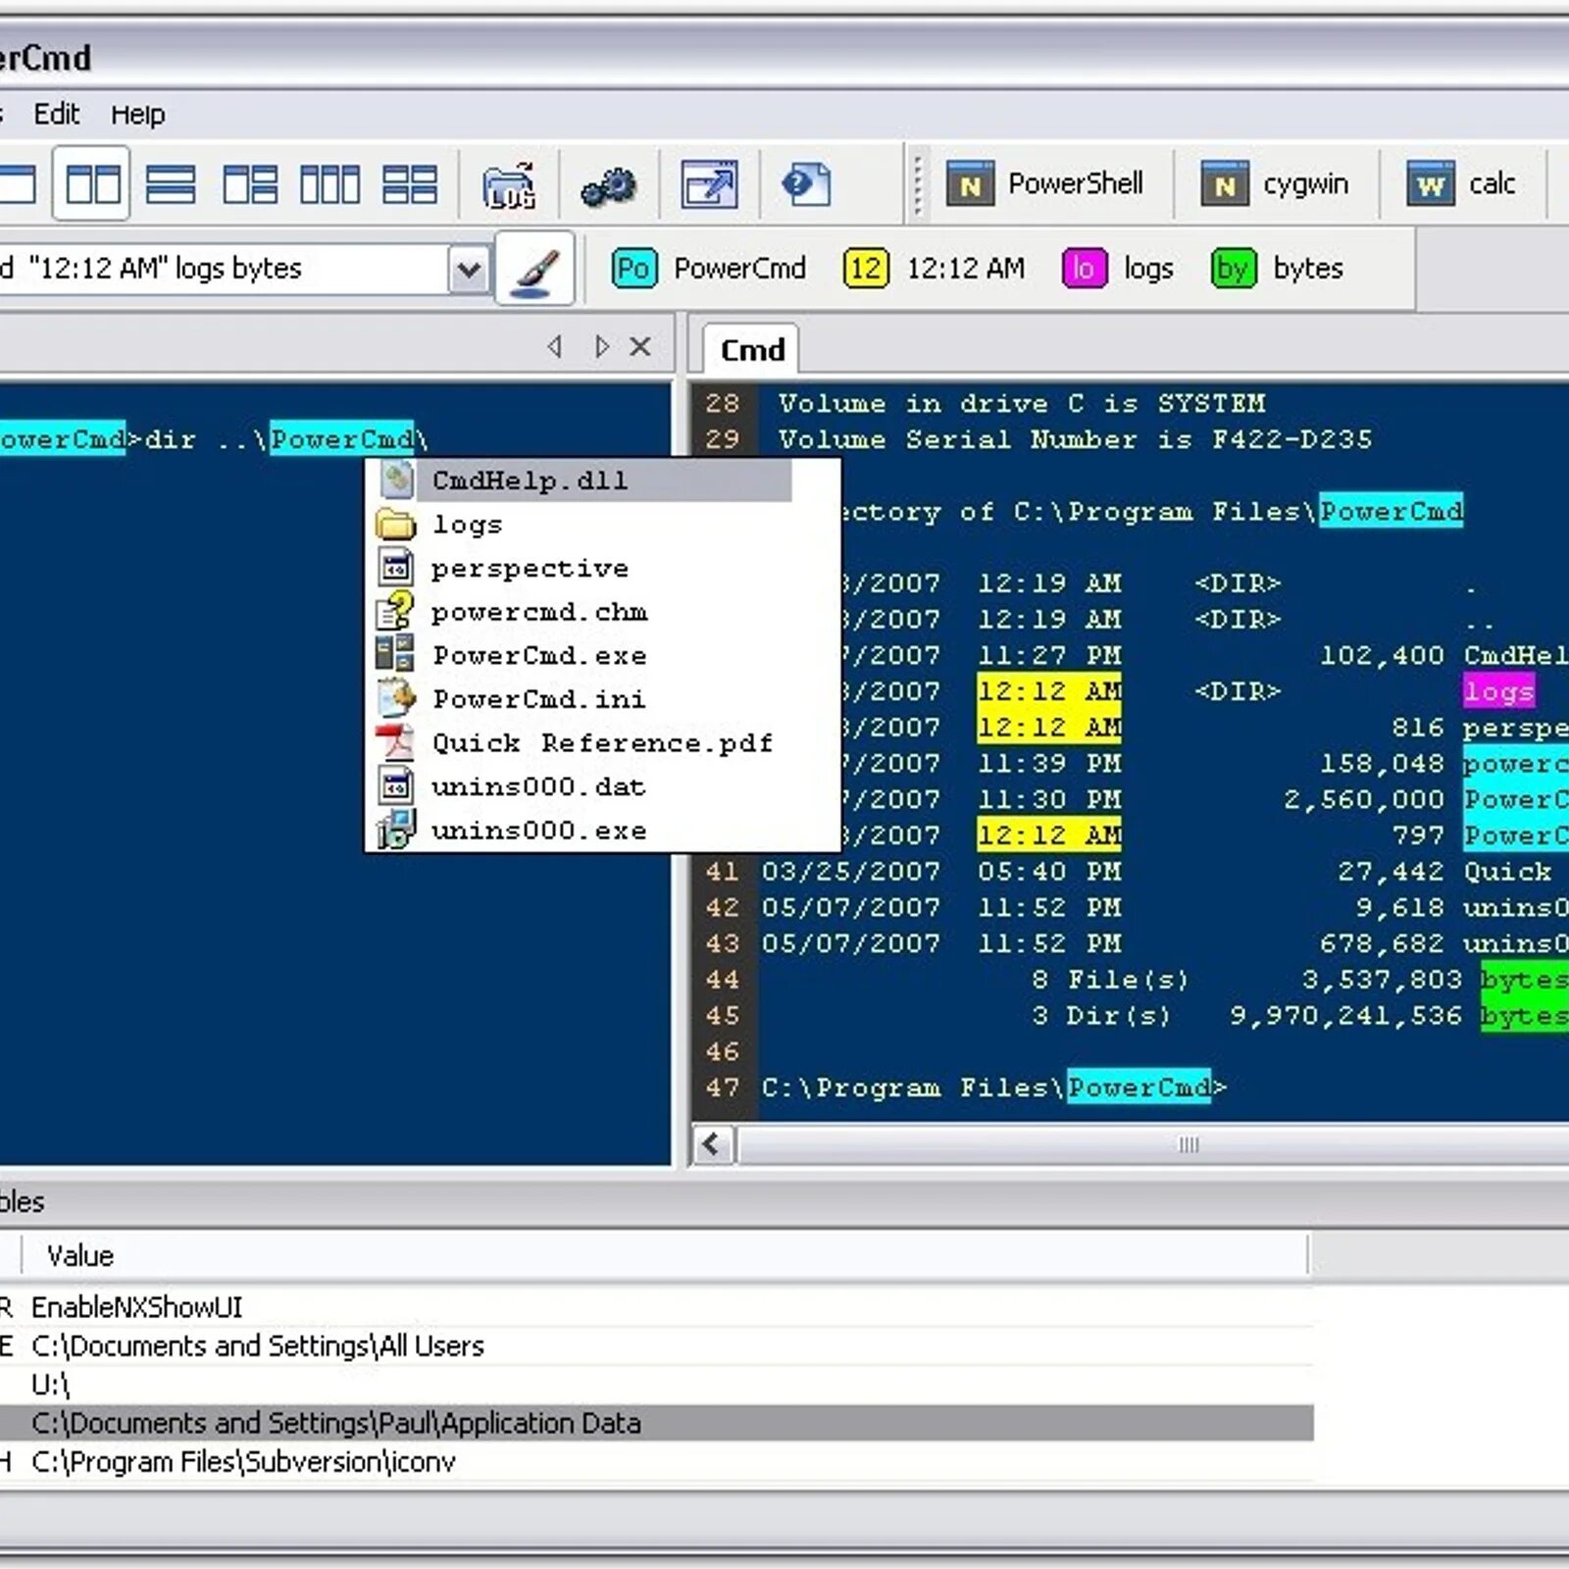
Task: Expand the highlight keywords dropdown arrow
Action: coord(469,268)
